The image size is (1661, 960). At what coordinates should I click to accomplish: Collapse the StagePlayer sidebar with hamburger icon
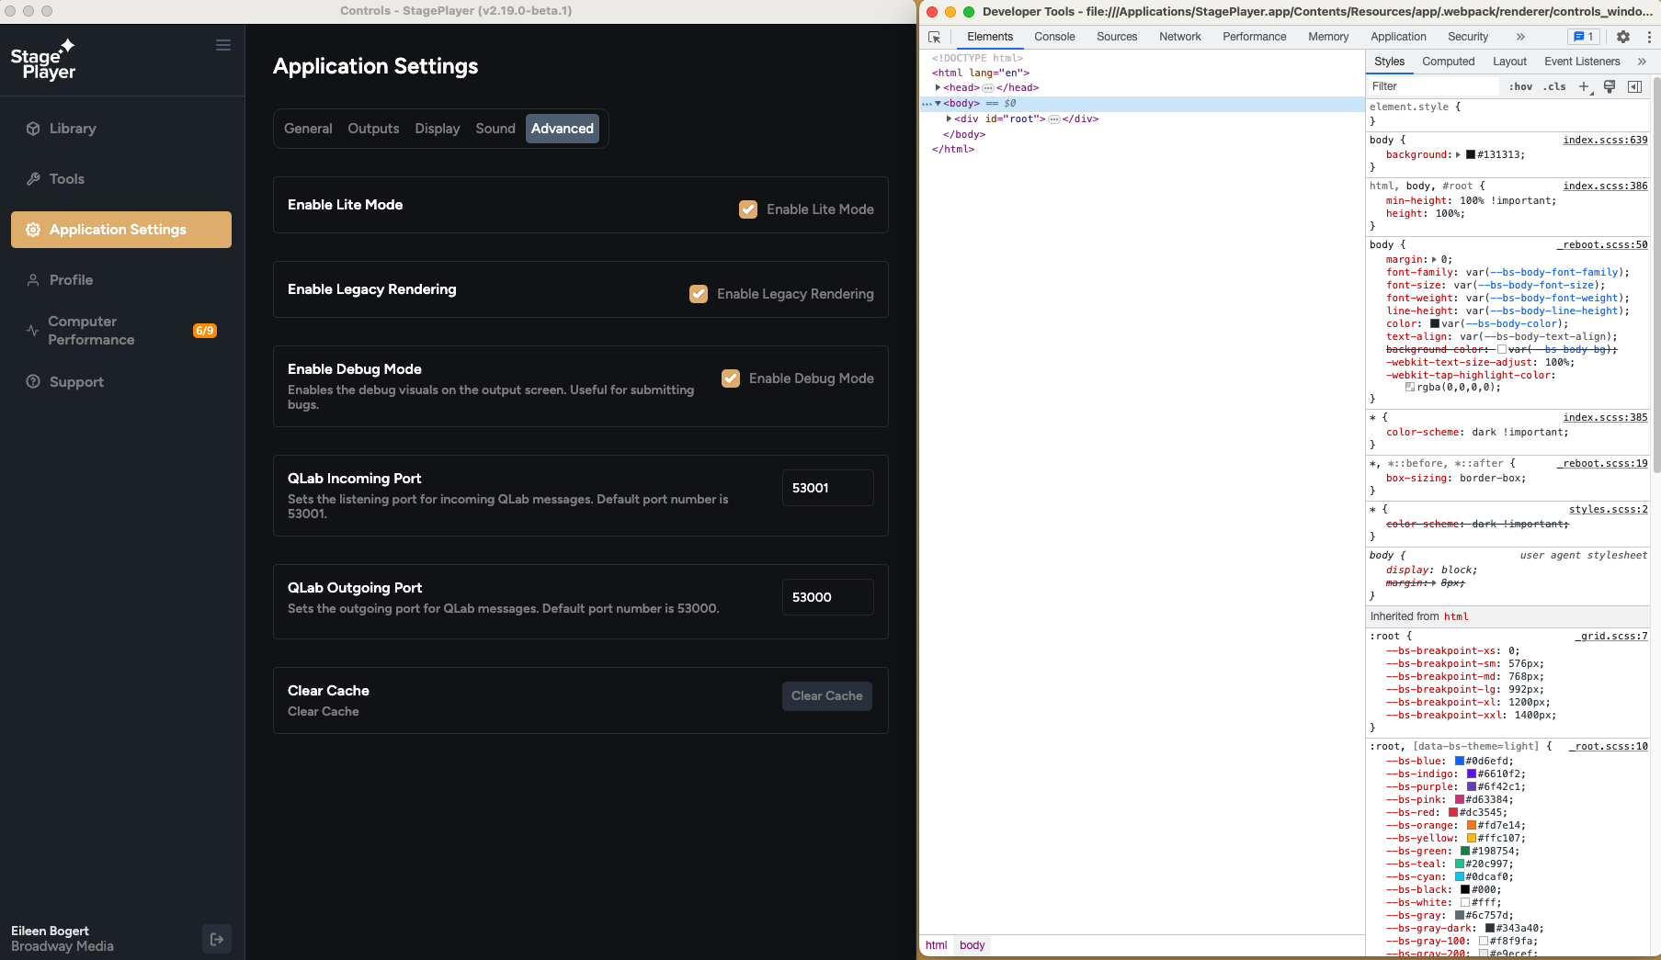(x=223, y=45)
